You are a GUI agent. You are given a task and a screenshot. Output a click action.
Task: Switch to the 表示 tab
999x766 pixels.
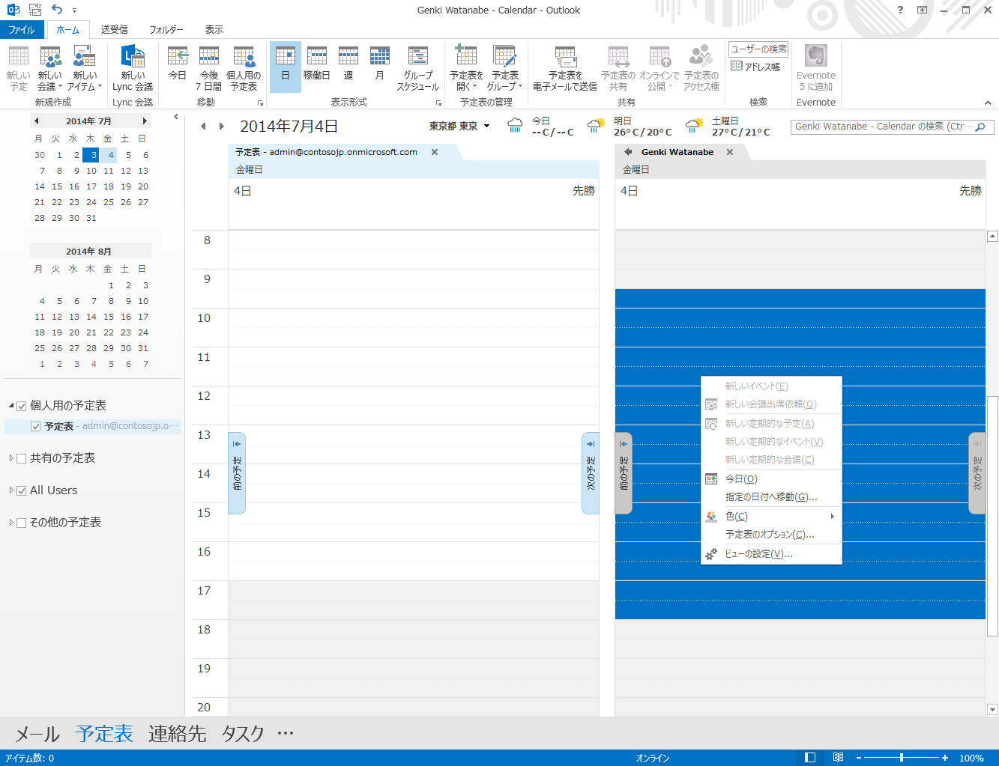[x=214, y=30]
